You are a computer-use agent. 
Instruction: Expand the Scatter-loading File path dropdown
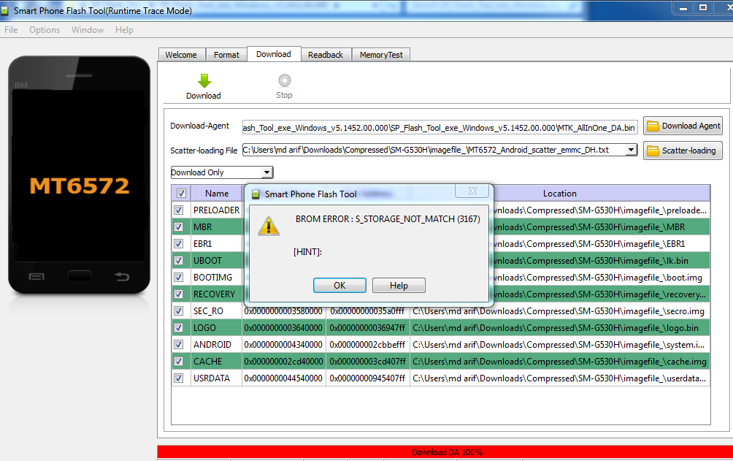click(632, 150)
